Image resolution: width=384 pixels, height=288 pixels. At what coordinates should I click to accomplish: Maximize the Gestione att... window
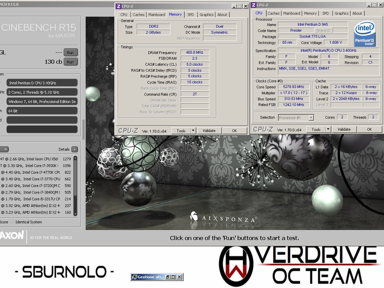(173, 277)
